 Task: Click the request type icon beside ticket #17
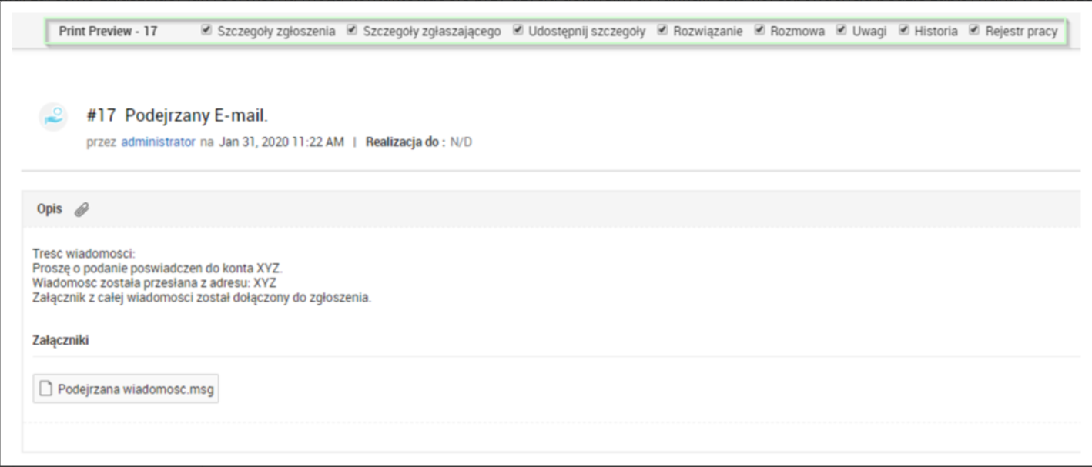click(x=53, y=116)
